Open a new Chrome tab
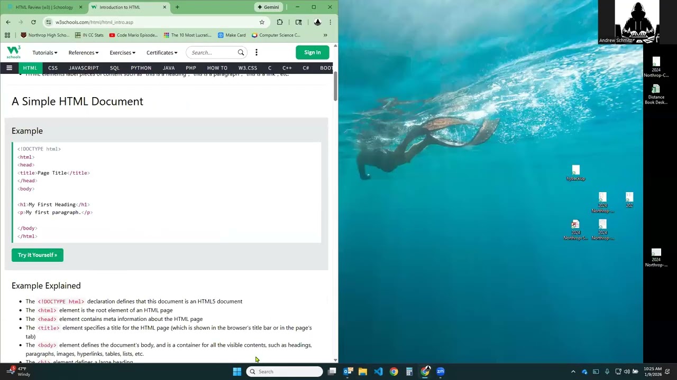This screenshot has height=380, width=677. [177, 7]
